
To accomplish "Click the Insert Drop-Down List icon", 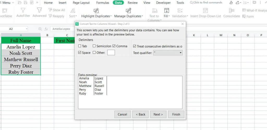I will (x=205, y=10).
